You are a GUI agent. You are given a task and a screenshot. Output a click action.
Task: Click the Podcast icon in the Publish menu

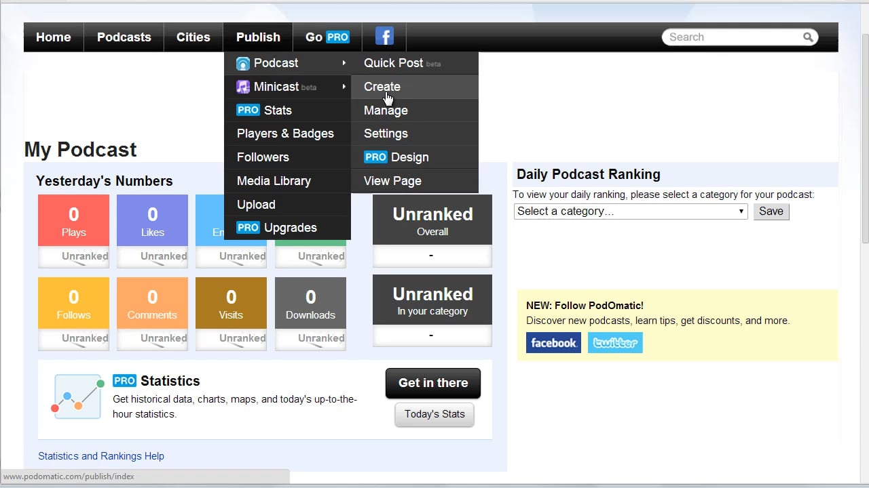(x=243, y=63)
